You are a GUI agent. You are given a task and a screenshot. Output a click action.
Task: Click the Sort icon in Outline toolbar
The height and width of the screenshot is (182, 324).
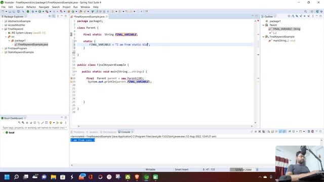[x=293, y=16]
